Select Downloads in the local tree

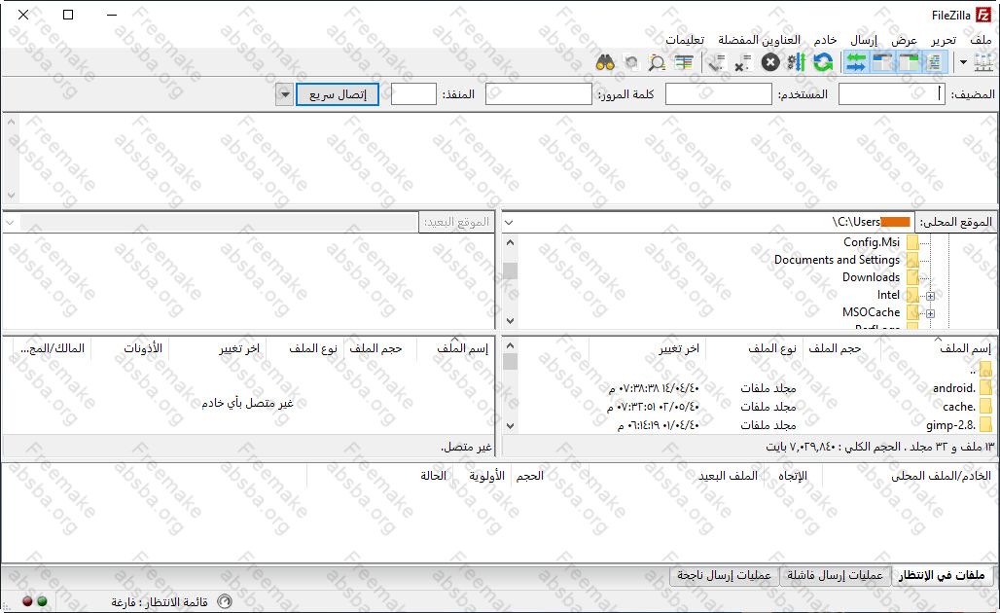pyautogui.click(x=871, y=277)
